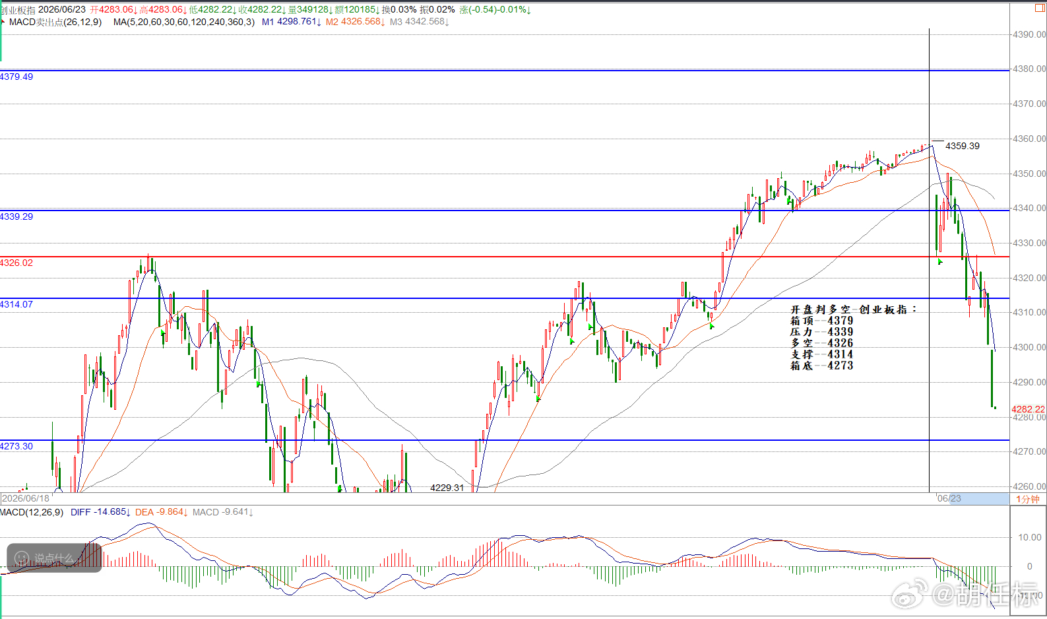
Task: Click the 10.00 MACD axis label
Action: (1030, 537)
